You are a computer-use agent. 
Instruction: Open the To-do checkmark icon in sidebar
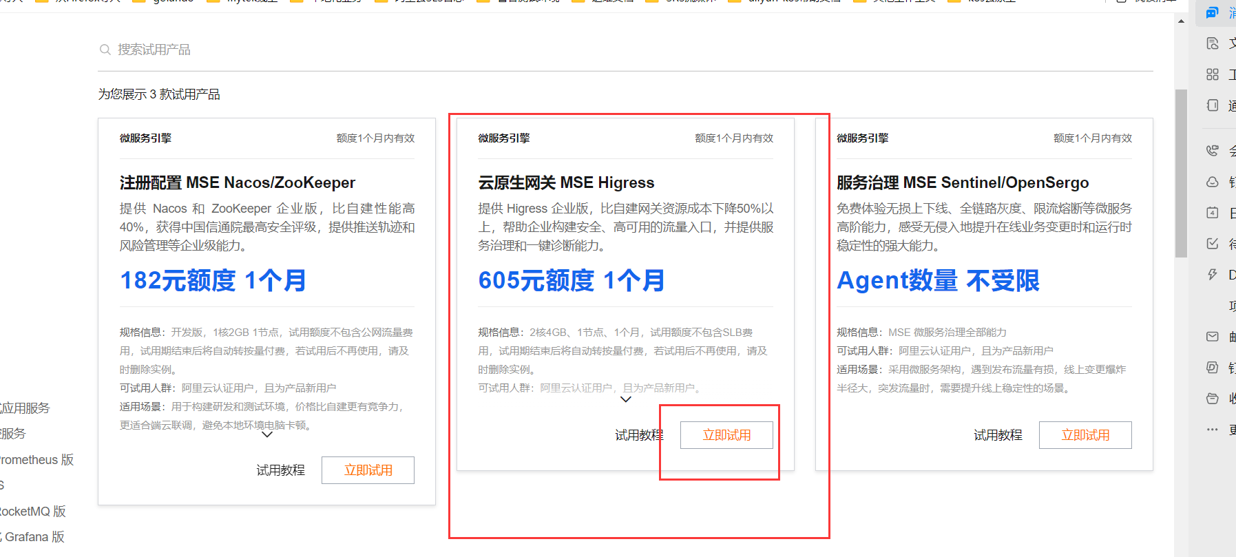pos(1213,244)
